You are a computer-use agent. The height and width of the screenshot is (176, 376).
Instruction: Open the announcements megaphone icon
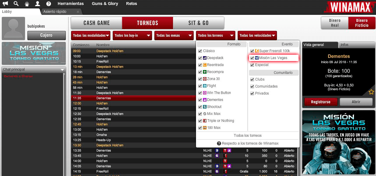tap(5, 4)
